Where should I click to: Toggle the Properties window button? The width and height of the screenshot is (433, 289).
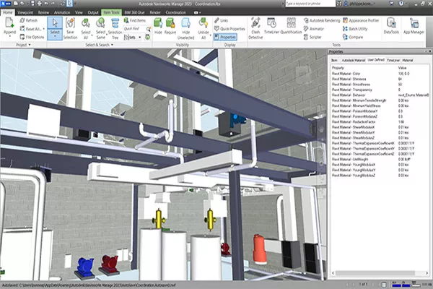click(x=226, y=35)
